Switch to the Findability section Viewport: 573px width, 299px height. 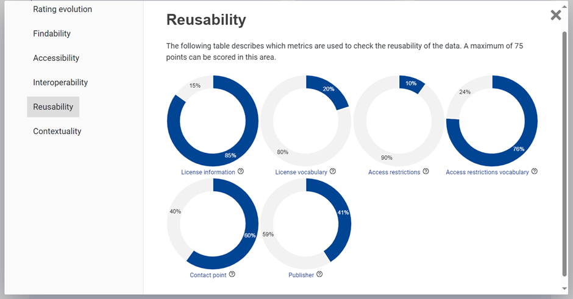coord(52,33)
